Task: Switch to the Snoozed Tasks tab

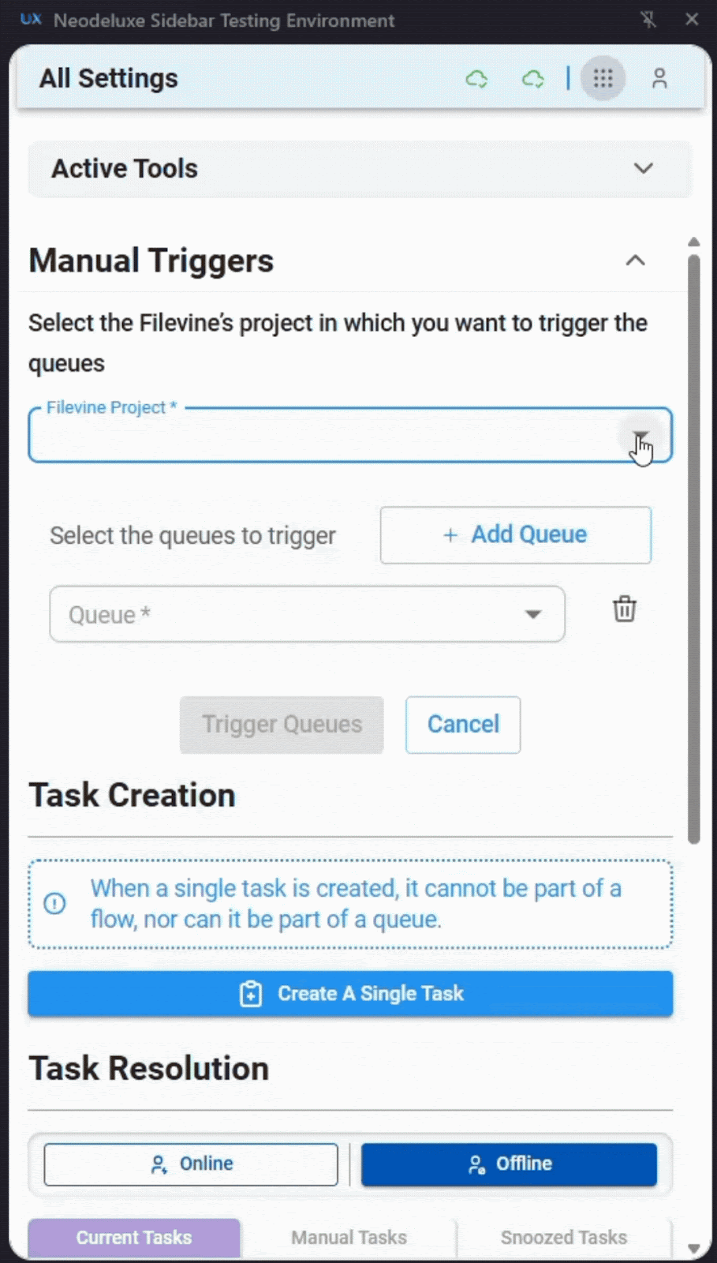Action: [x=563, y=1237]
